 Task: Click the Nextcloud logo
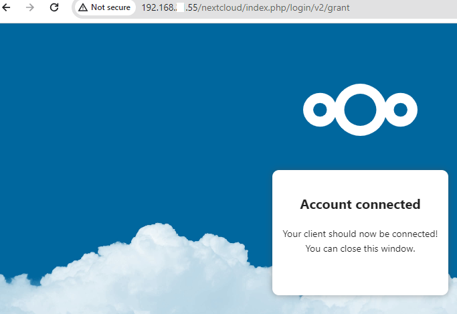point(360,110)
